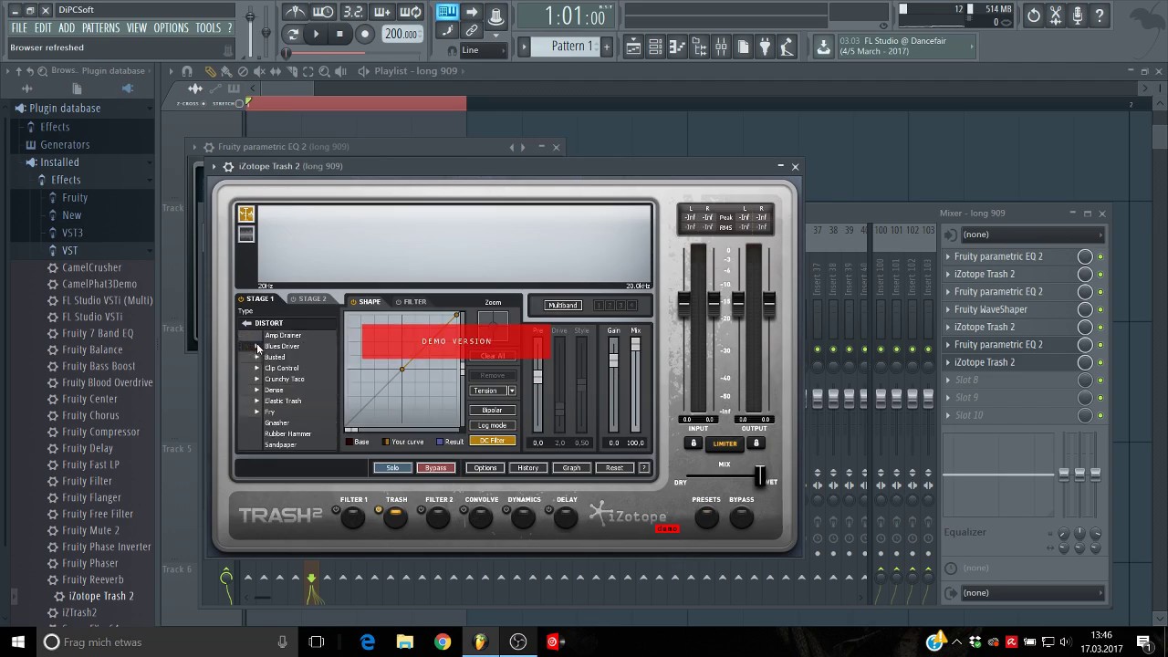Toggle Log mode button

(492, 425)
